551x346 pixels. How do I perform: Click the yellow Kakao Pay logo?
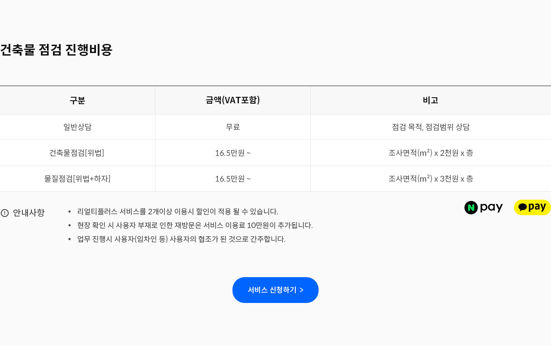coord(532,207)
